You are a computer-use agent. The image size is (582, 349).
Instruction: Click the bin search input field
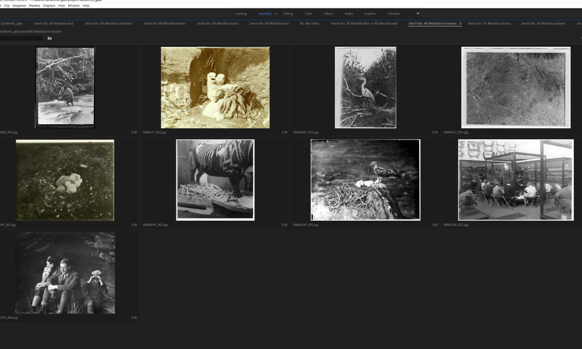pos(21,38)
